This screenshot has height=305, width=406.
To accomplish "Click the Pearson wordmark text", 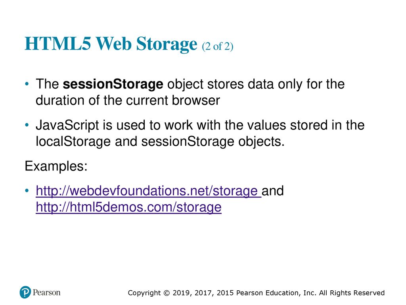I will (x=47, y=293).
